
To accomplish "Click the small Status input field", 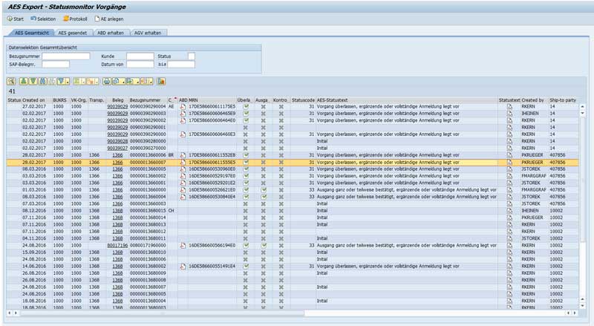I will 192,56.
